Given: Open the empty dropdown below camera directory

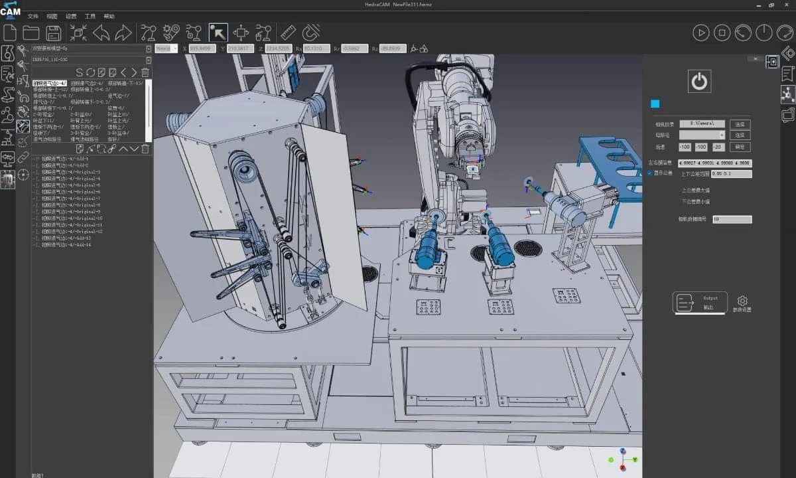Looking at the screenshot, I should tap(702, 135).
